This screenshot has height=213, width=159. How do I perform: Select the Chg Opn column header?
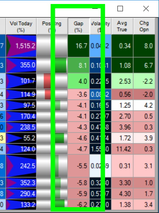click(144, 27)
